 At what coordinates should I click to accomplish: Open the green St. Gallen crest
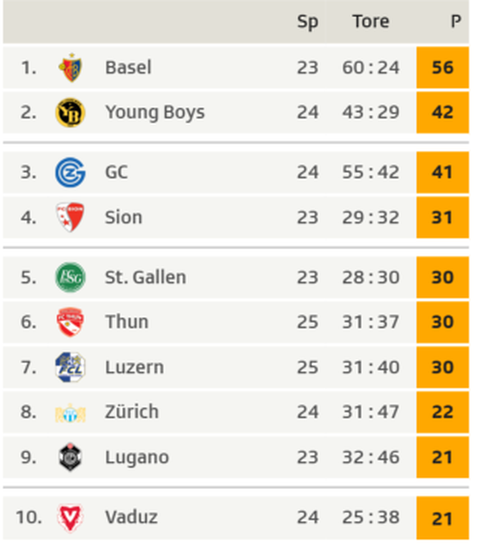click(x=71, y=277)
